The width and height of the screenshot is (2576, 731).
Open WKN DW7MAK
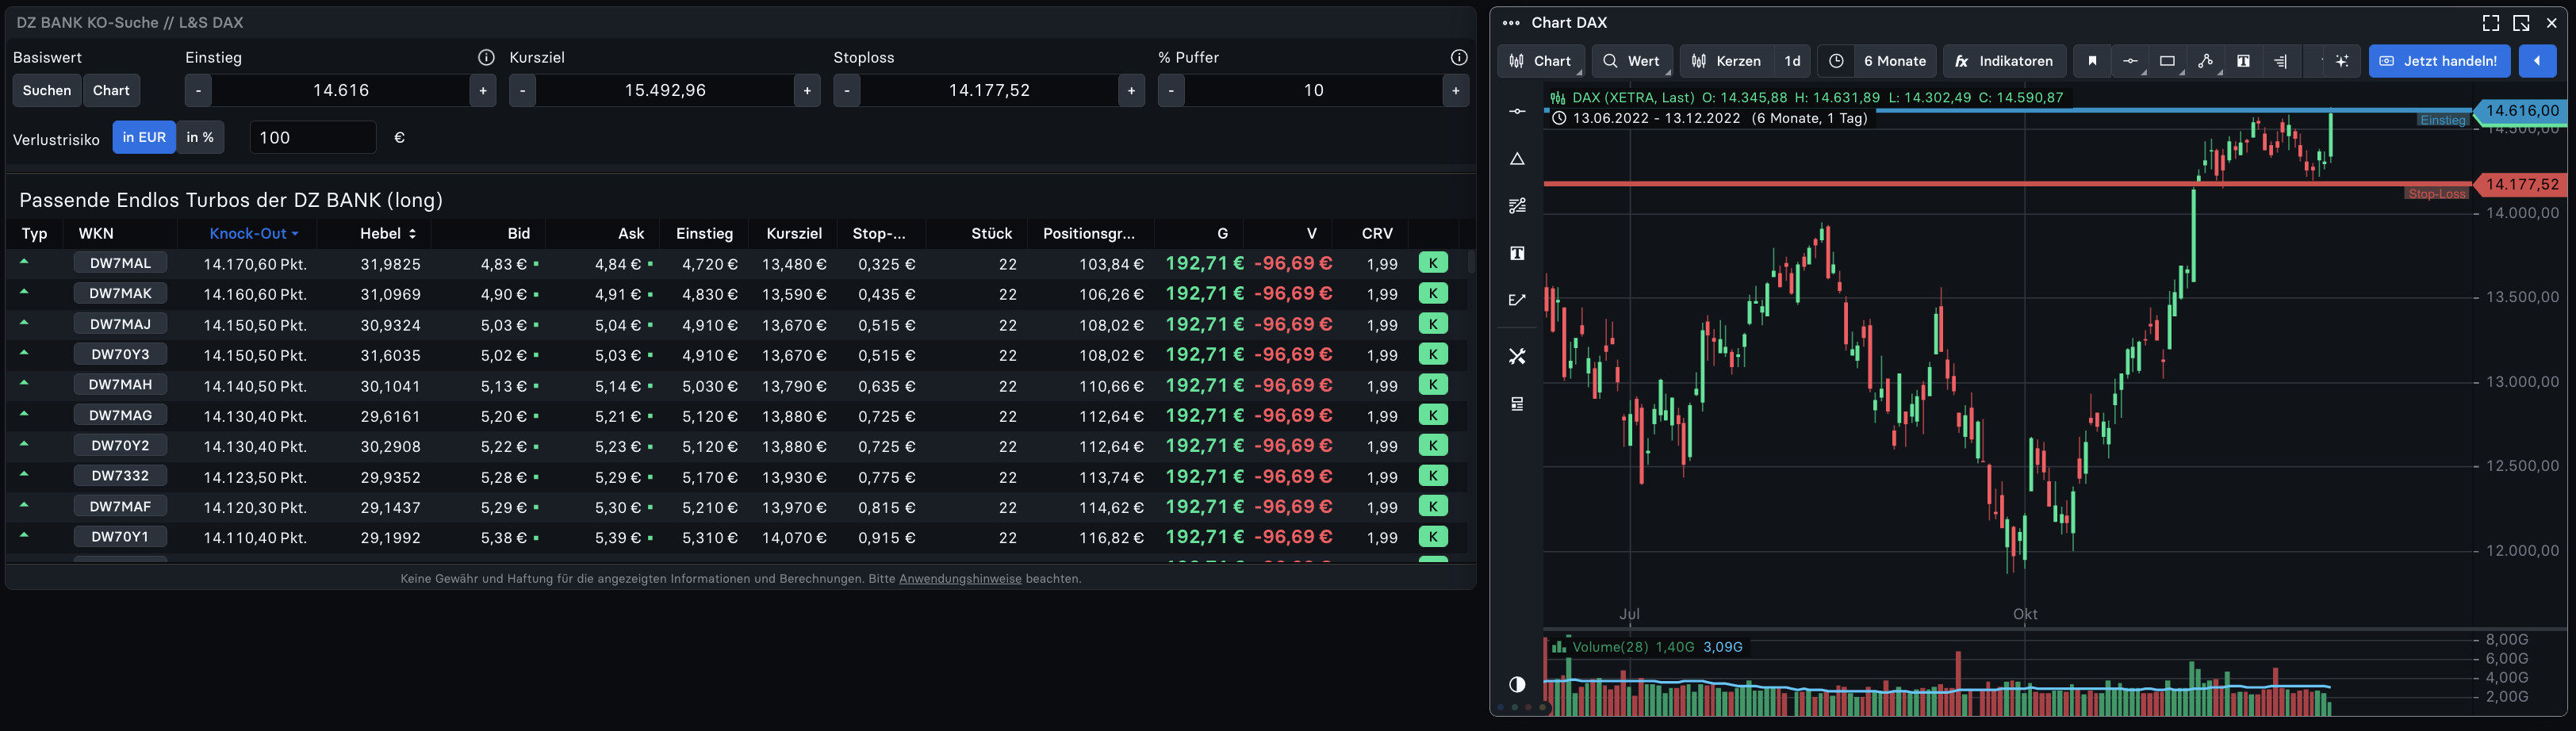pyautogui.click(x=120, y=293)
